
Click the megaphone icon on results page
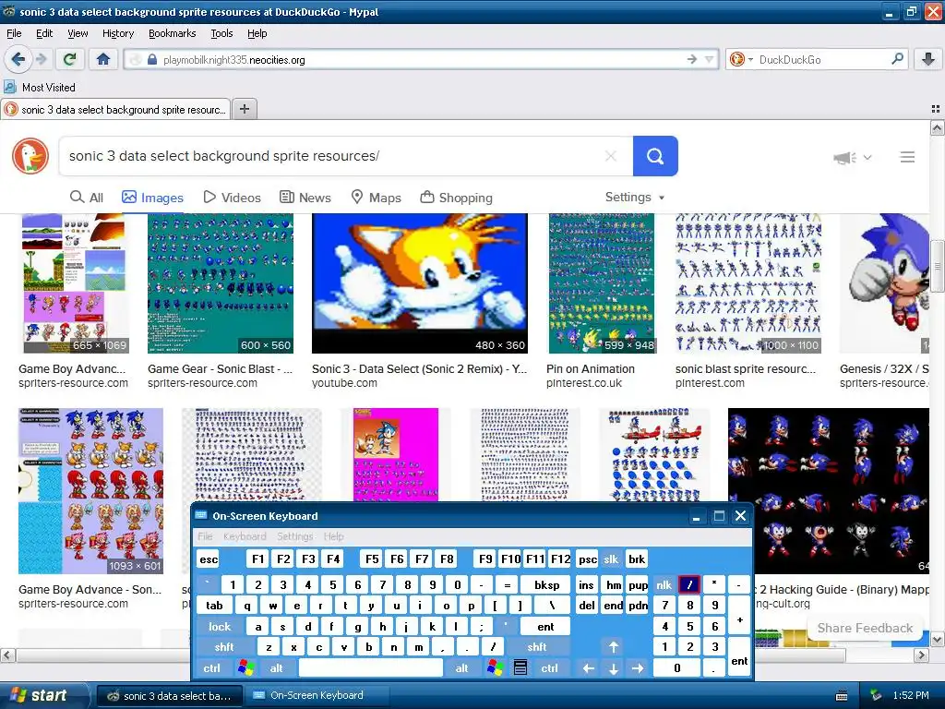844,157
